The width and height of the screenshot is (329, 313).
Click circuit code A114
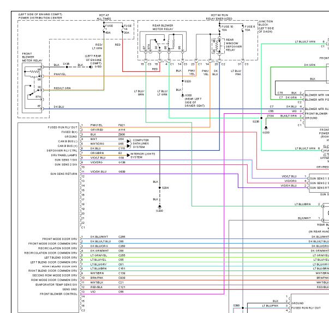[122, 130]
